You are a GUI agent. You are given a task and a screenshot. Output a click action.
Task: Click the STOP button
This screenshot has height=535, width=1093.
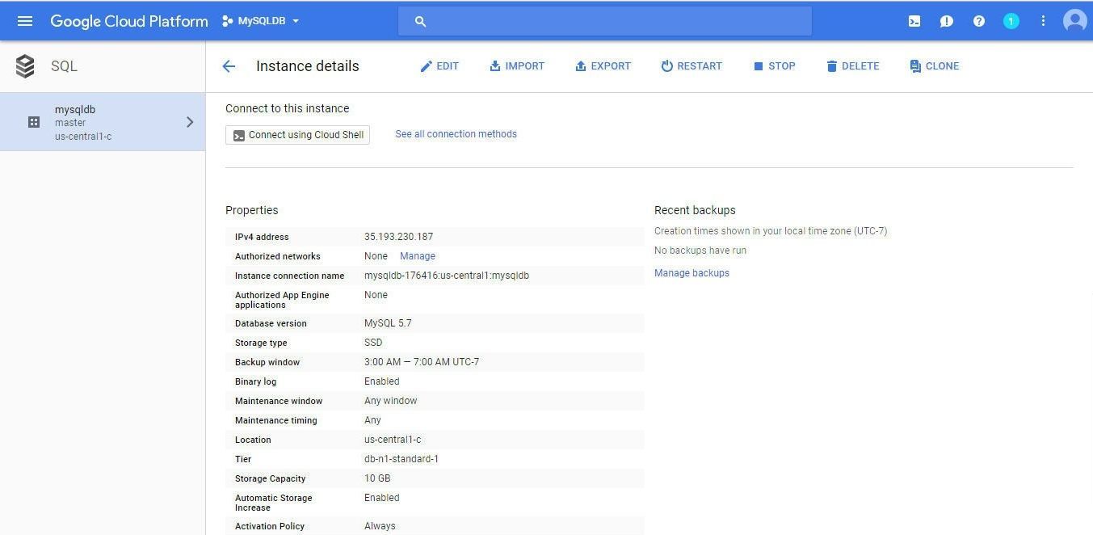774,66
